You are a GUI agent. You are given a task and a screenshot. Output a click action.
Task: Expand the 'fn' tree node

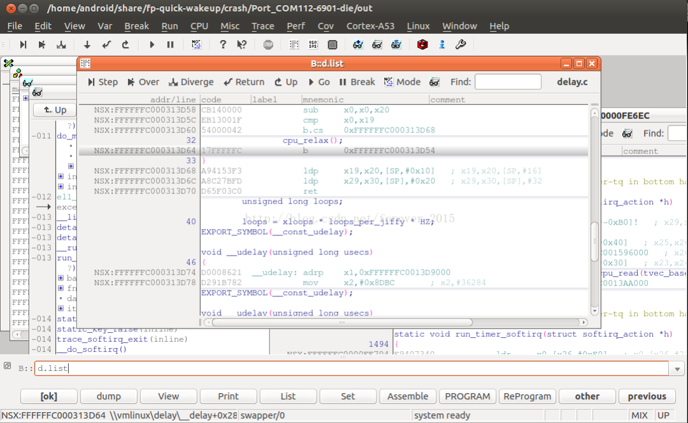point(61,288)
